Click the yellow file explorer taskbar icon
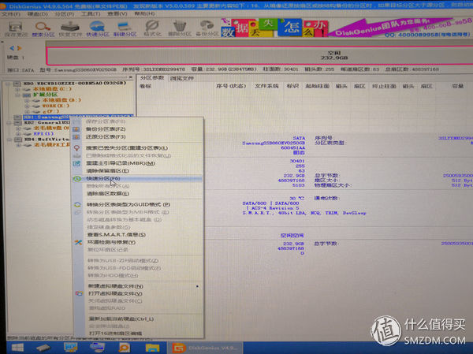The width and height of the screenshot is (473, 354). click(152, 348)
